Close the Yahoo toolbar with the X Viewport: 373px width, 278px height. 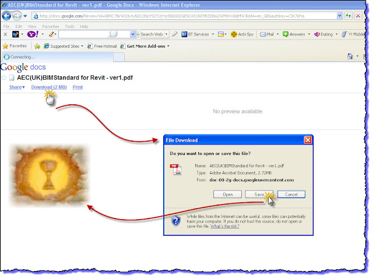5,34
